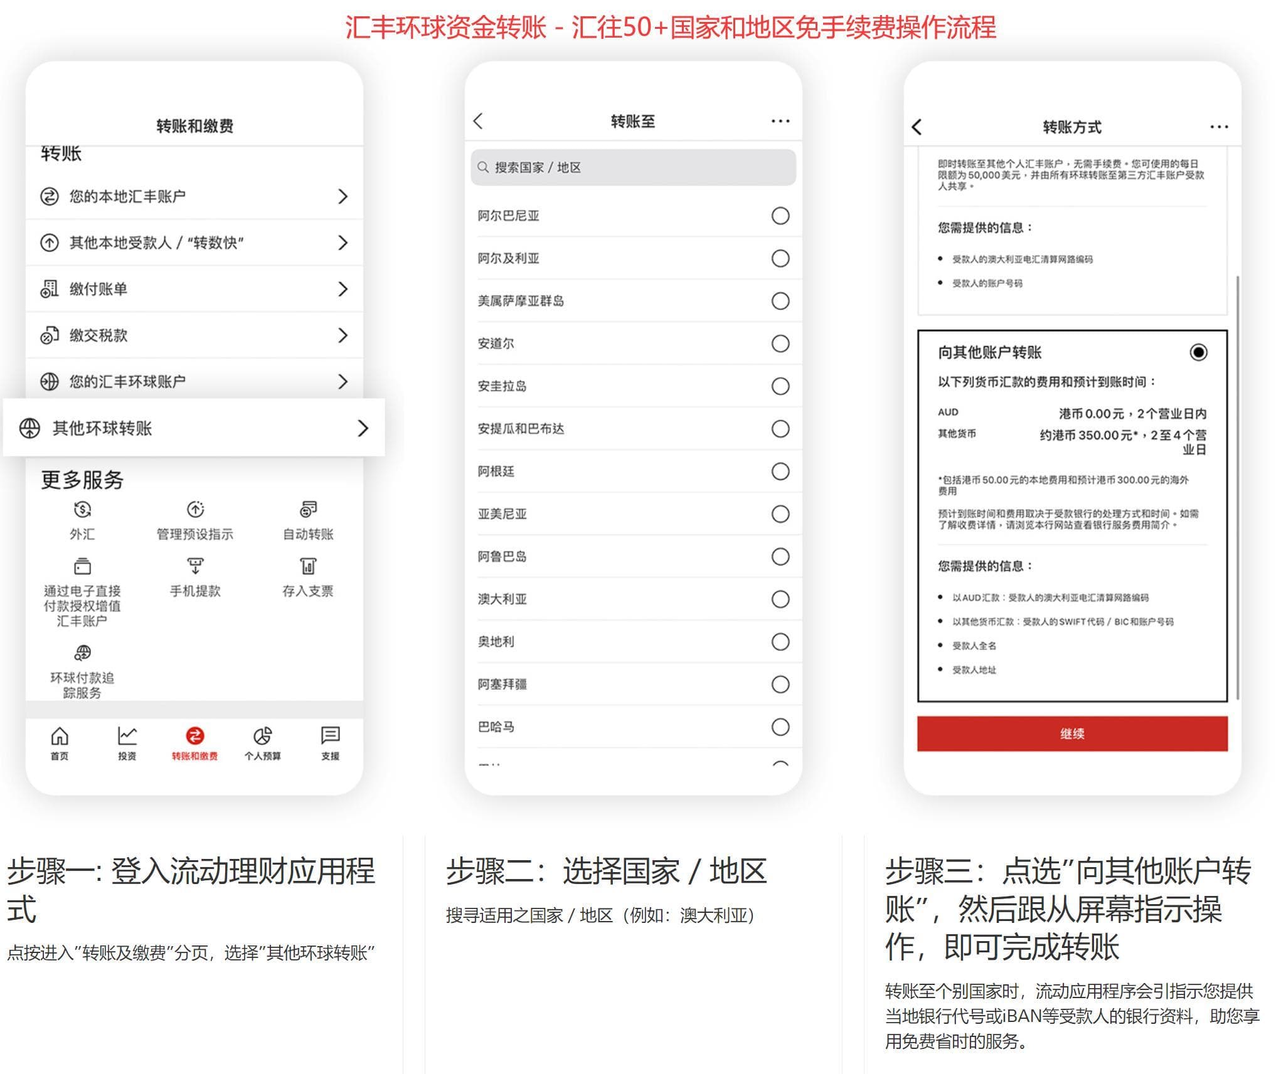Click the 搜索国家 / 地区 search field

coord(633,167)
